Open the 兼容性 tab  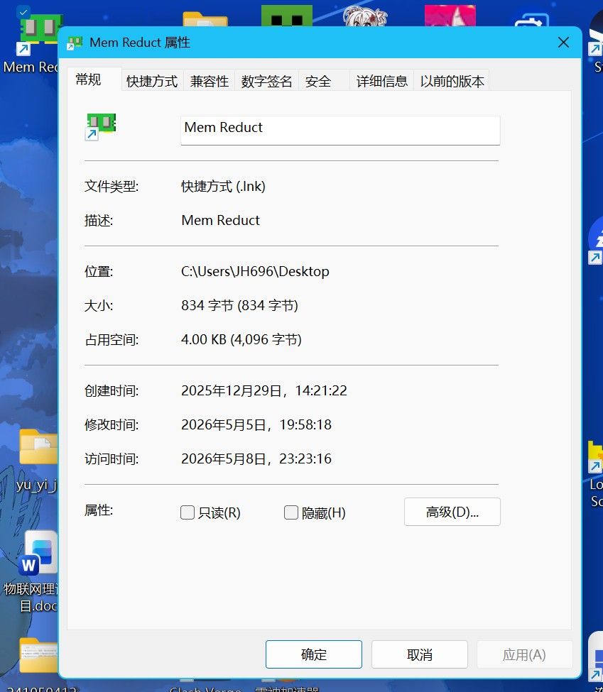[x=210, y=81]
